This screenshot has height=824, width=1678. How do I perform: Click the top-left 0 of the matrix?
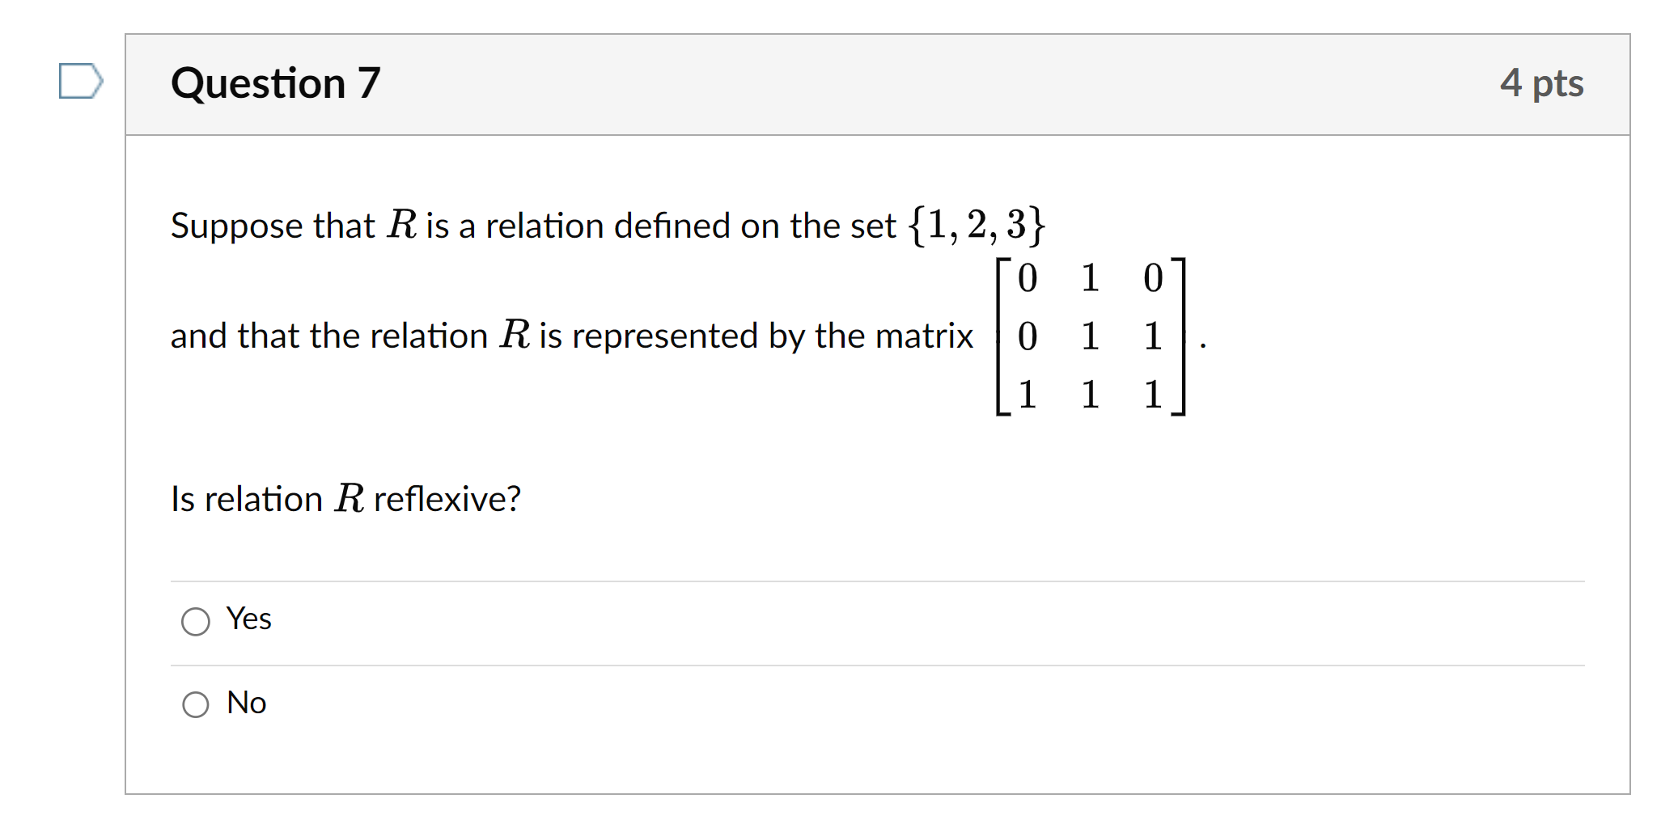coord(1028,278)
